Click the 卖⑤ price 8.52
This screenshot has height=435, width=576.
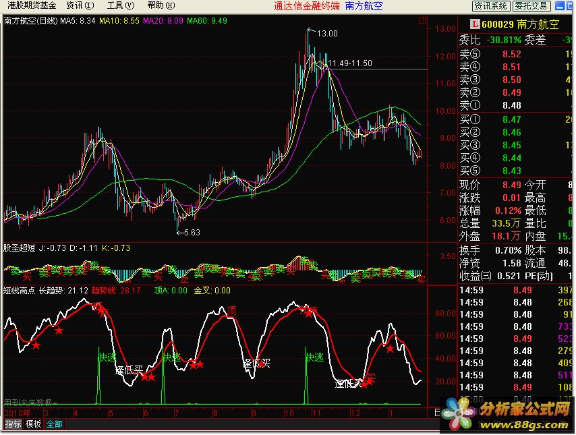tap(512, 54)
